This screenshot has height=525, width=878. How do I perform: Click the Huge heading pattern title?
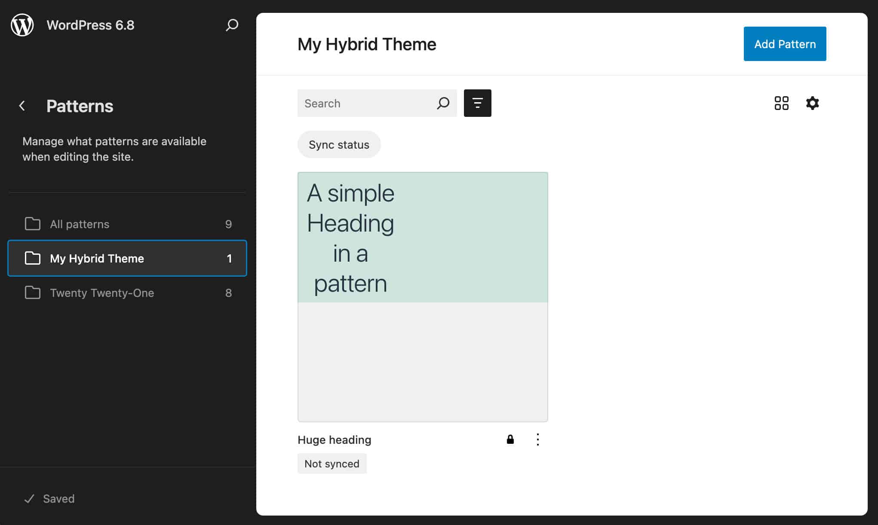[334, 440]
